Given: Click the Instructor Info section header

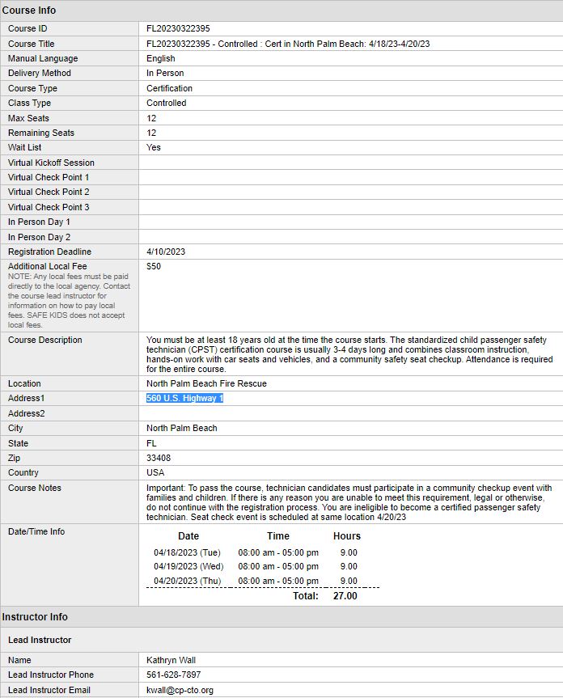Looking at the screenshot, I should tap(35, 617).
